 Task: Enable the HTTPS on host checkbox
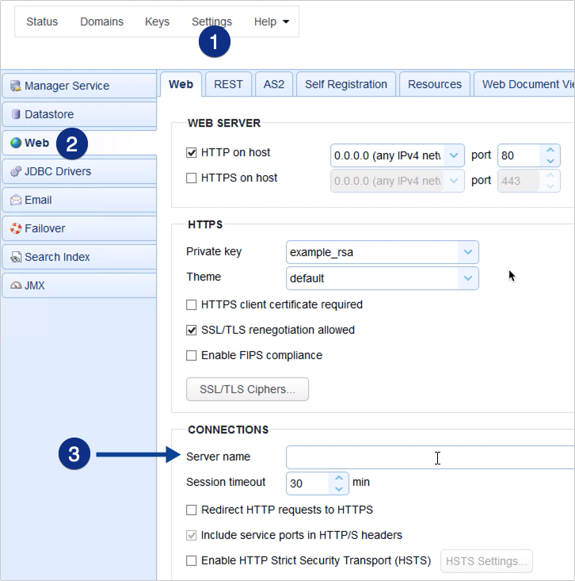tap(191, 178)
